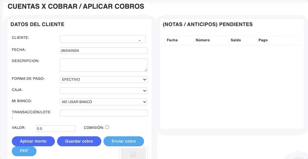This screenshot has width=308, height=159.
Task: Focus the DESCRIPCION text area
Action: click(x=103, y=65)
